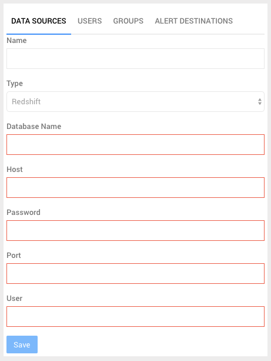The image size is (271, 361).
Task: Open the Users tab
Action: point(89,21)
